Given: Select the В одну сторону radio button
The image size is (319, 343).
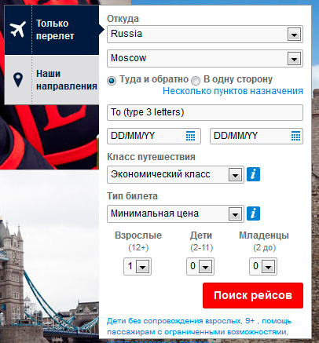Looking at the screenshot, I should click(196, 81).
